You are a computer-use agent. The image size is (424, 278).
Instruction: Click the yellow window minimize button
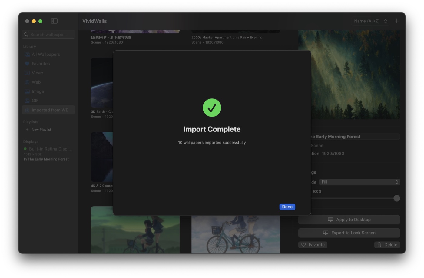34,21
